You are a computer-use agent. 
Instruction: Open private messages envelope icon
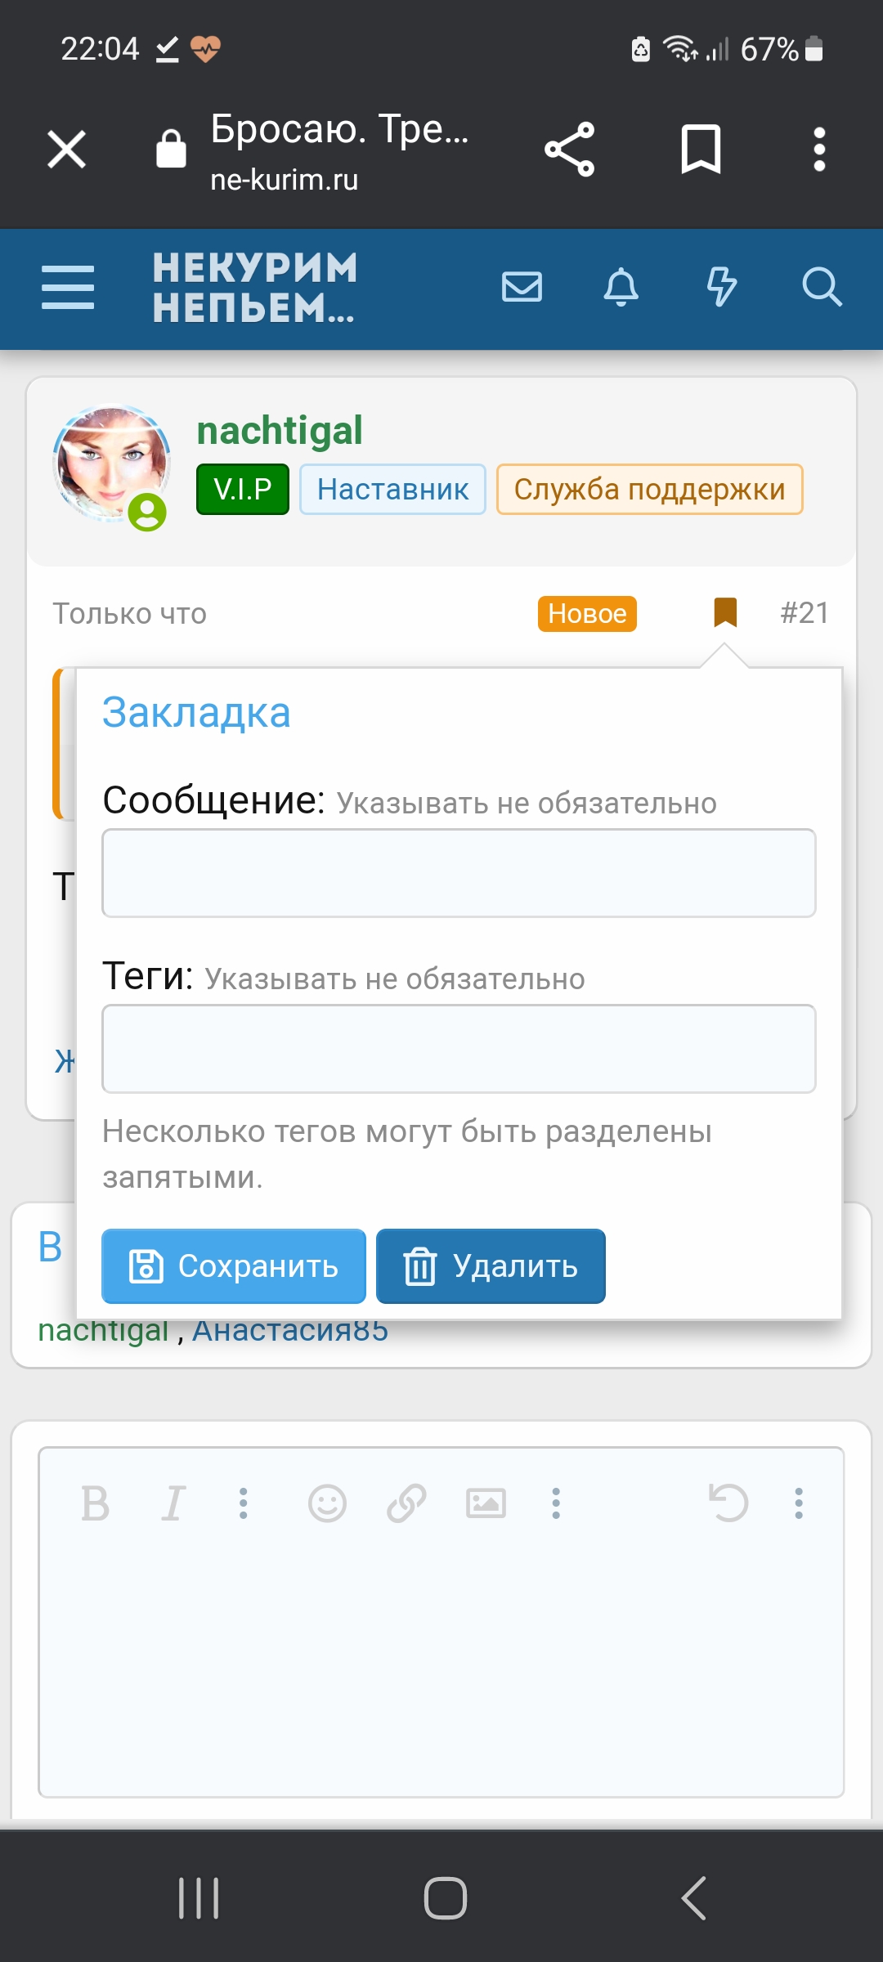coord(522,287)
